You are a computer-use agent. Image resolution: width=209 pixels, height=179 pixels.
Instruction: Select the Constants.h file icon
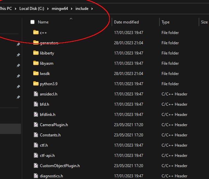point(36,135)
